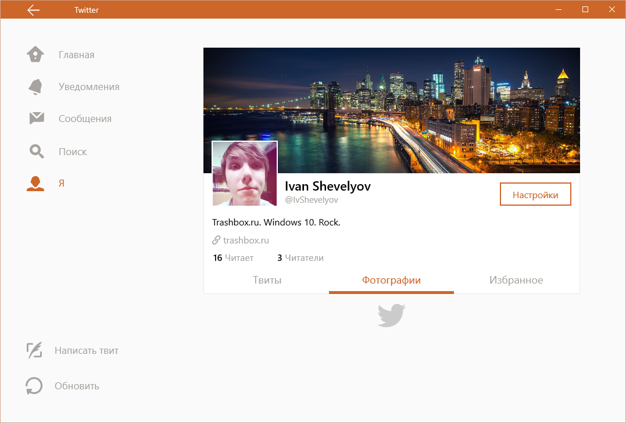Open the 3 Читатели followers list
This screenshot has height=423, width=626.
[301, 258]
